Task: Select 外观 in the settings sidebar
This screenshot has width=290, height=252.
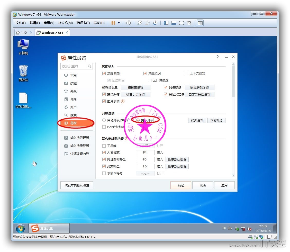Action: coord(73,91)
